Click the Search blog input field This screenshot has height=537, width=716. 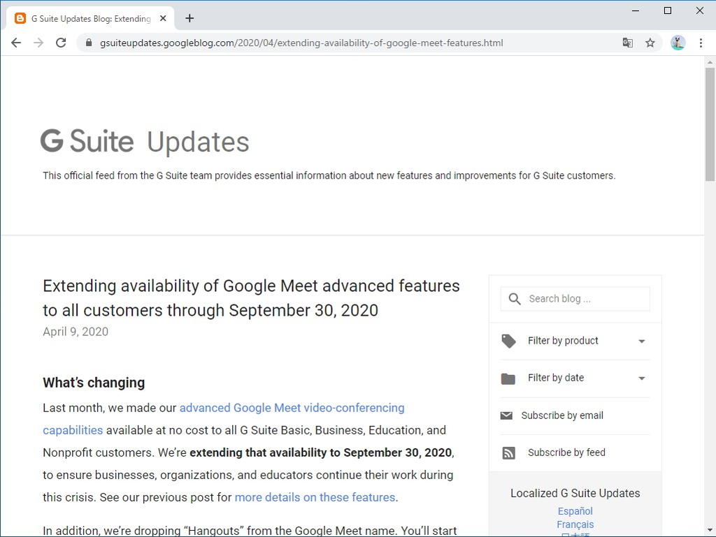click(x=586, y=299)
